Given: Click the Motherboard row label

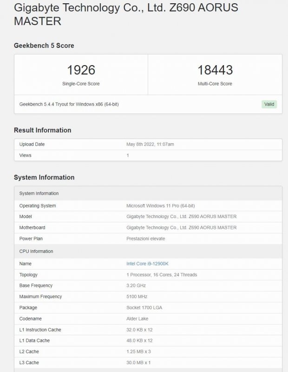Looking at the screenshot, I should [x=32, y=227].
